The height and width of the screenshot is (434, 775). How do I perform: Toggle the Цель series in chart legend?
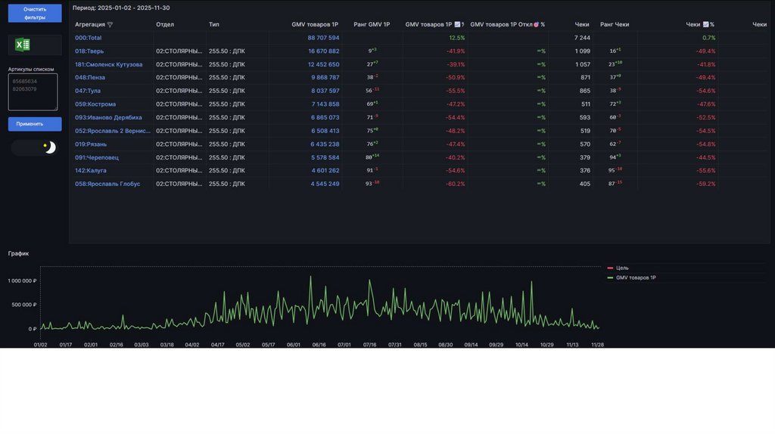point(622,268)
